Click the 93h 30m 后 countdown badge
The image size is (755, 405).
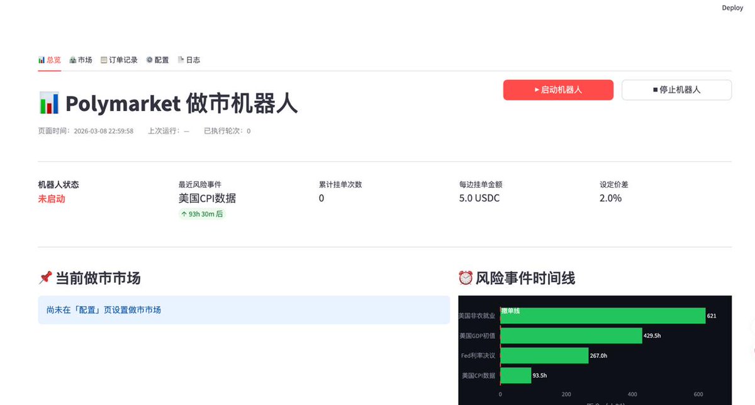(202, 214)
